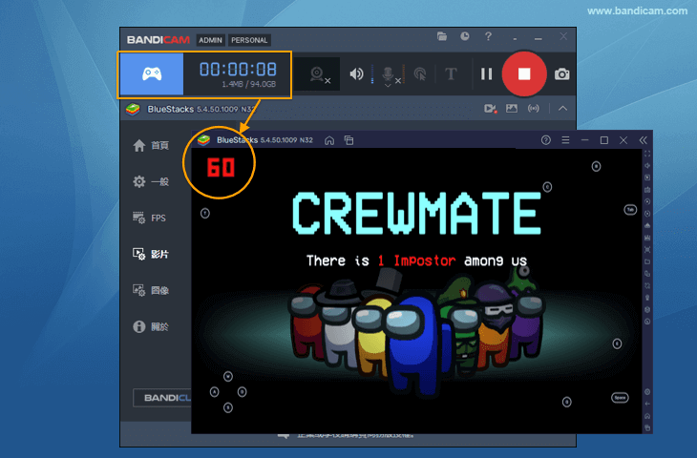This screenshot has width=697, height=458.
Task: Open the Bandicam scheduled recording clock icon
Action: (464, 36)
